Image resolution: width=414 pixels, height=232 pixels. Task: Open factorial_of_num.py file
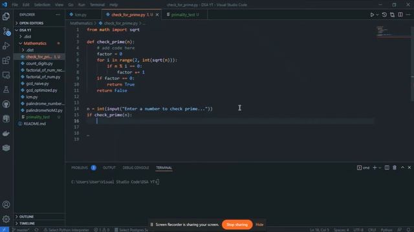tap(39, 77)
